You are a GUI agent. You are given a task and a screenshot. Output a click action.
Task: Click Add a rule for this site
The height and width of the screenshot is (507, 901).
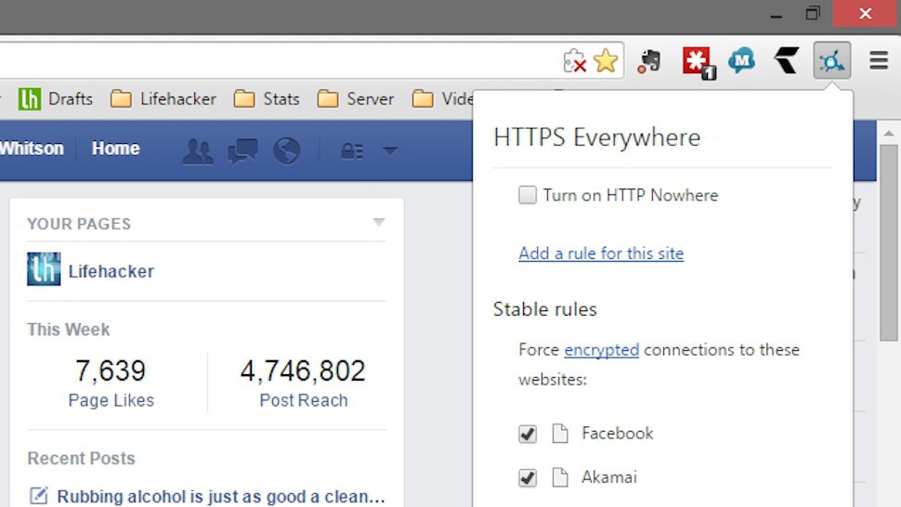tap(601, 253)
